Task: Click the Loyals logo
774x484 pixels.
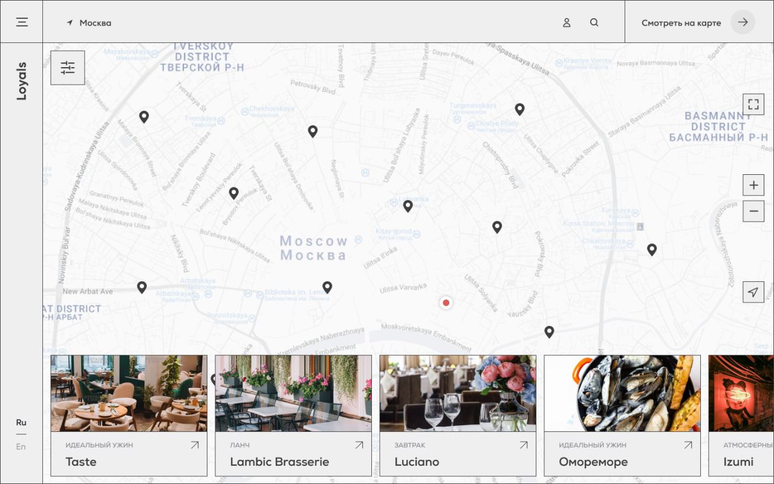Action: pos(22,80)
